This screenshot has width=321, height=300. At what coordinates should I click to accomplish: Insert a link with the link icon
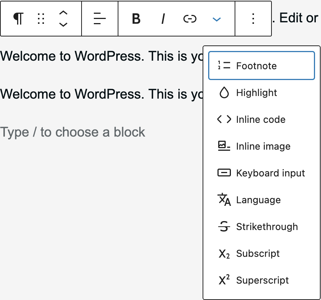pyautogui.click(x=190, y=19)
